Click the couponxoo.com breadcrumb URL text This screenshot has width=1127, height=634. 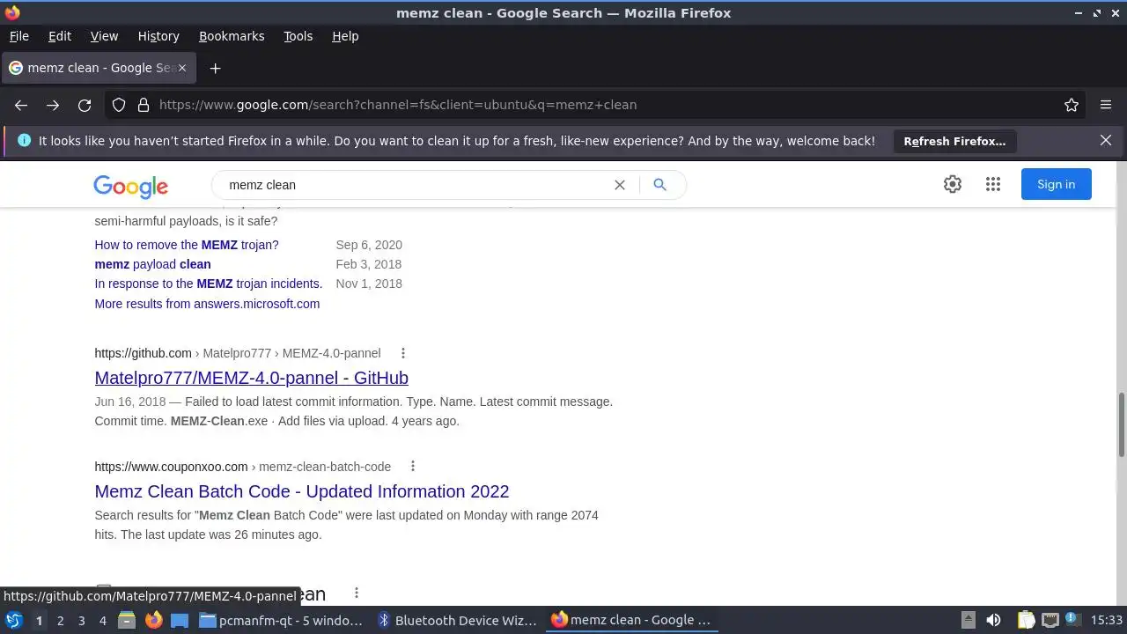[x=243, y=467]
